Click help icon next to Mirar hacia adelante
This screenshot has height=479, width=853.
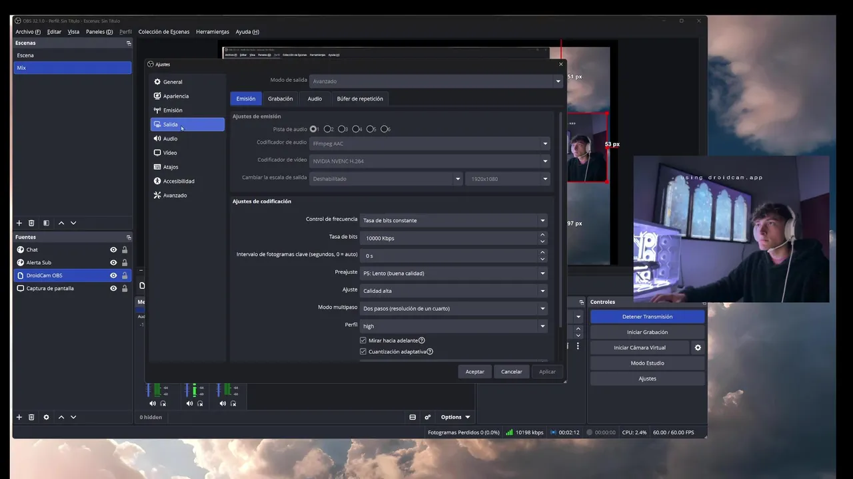click(422, 341)
